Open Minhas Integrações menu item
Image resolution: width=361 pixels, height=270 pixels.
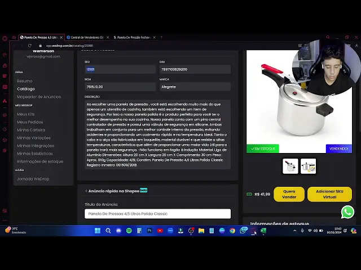36,146
